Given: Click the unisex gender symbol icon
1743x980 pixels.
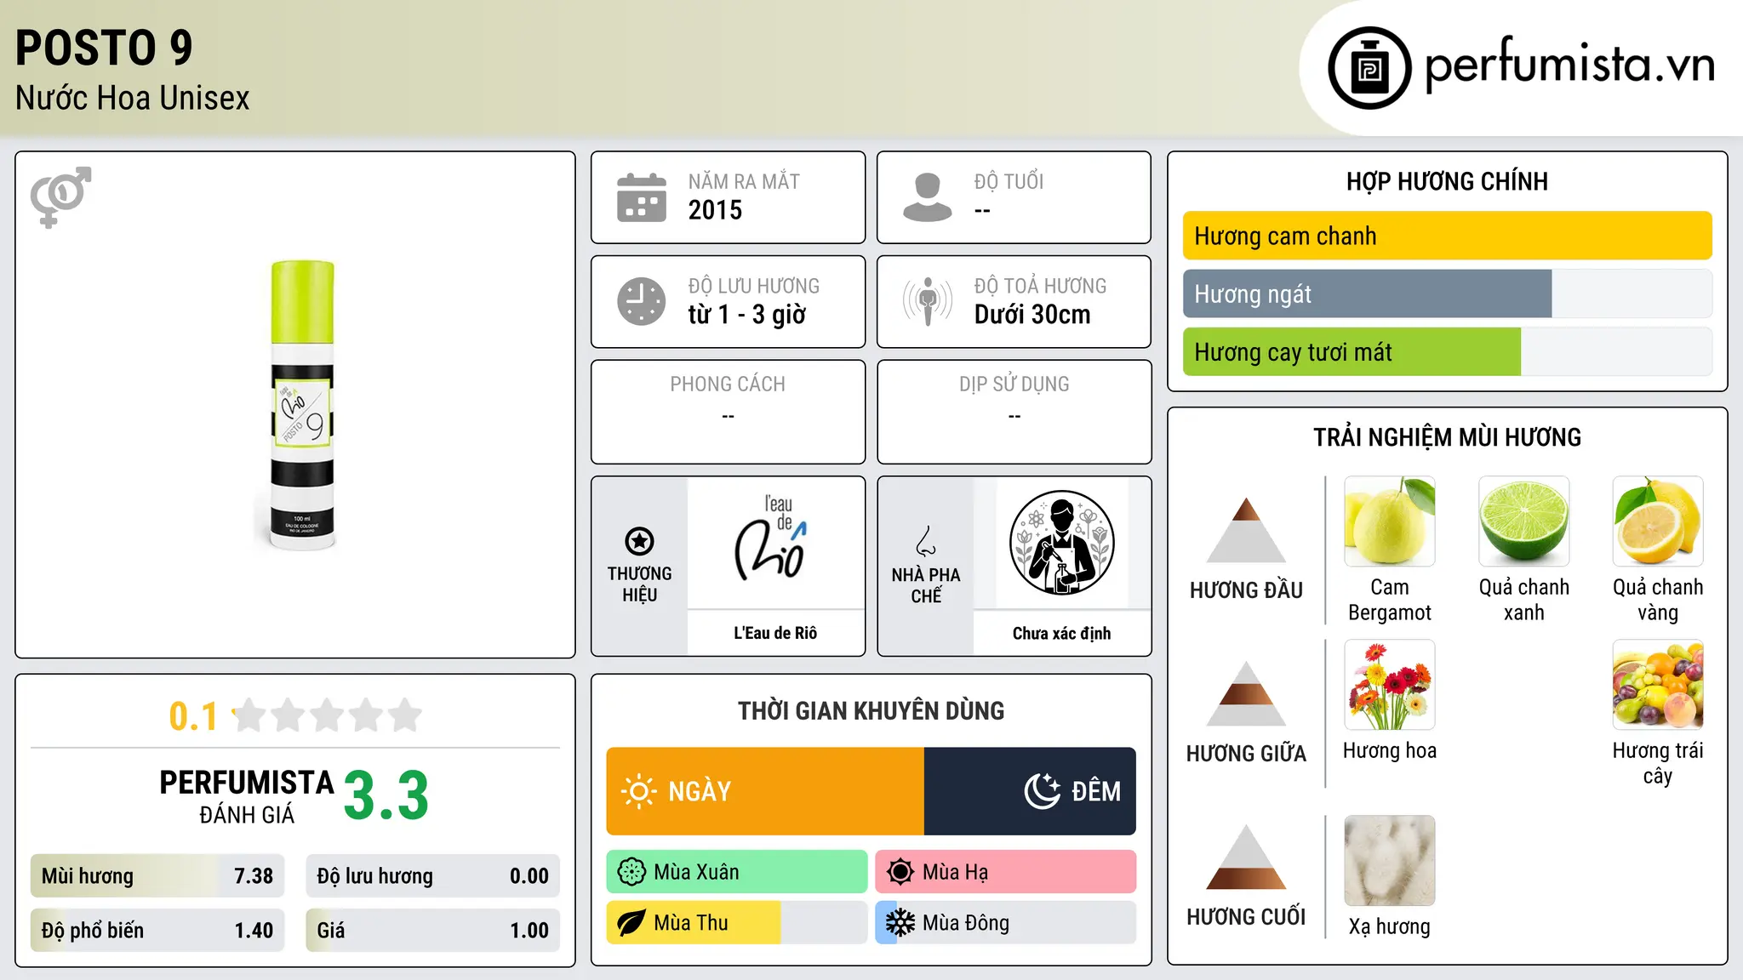Looking at the screenshot, I should [x=60, y=197].
